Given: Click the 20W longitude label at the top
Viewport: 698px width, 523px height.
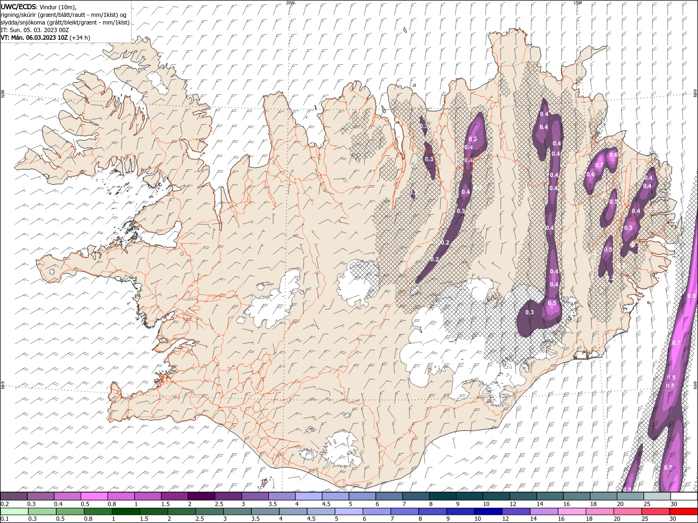Looking at the screenshot, I should point(290,3).
